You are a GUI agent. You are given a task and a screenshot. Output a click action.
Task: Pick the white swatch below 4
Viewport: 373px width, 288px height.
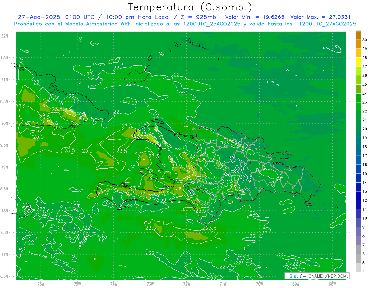point(358,276)
